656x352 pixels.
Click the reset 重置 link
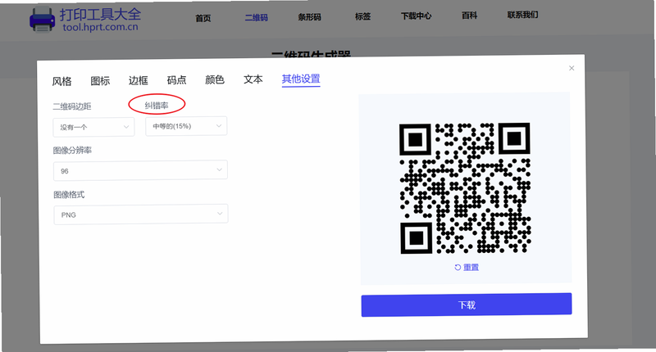[467, 267]
